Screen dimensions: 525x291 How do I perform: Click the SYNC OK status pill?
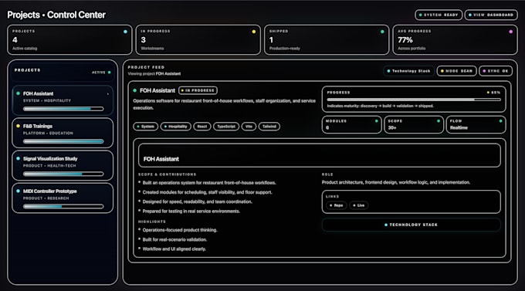[496, 71]
